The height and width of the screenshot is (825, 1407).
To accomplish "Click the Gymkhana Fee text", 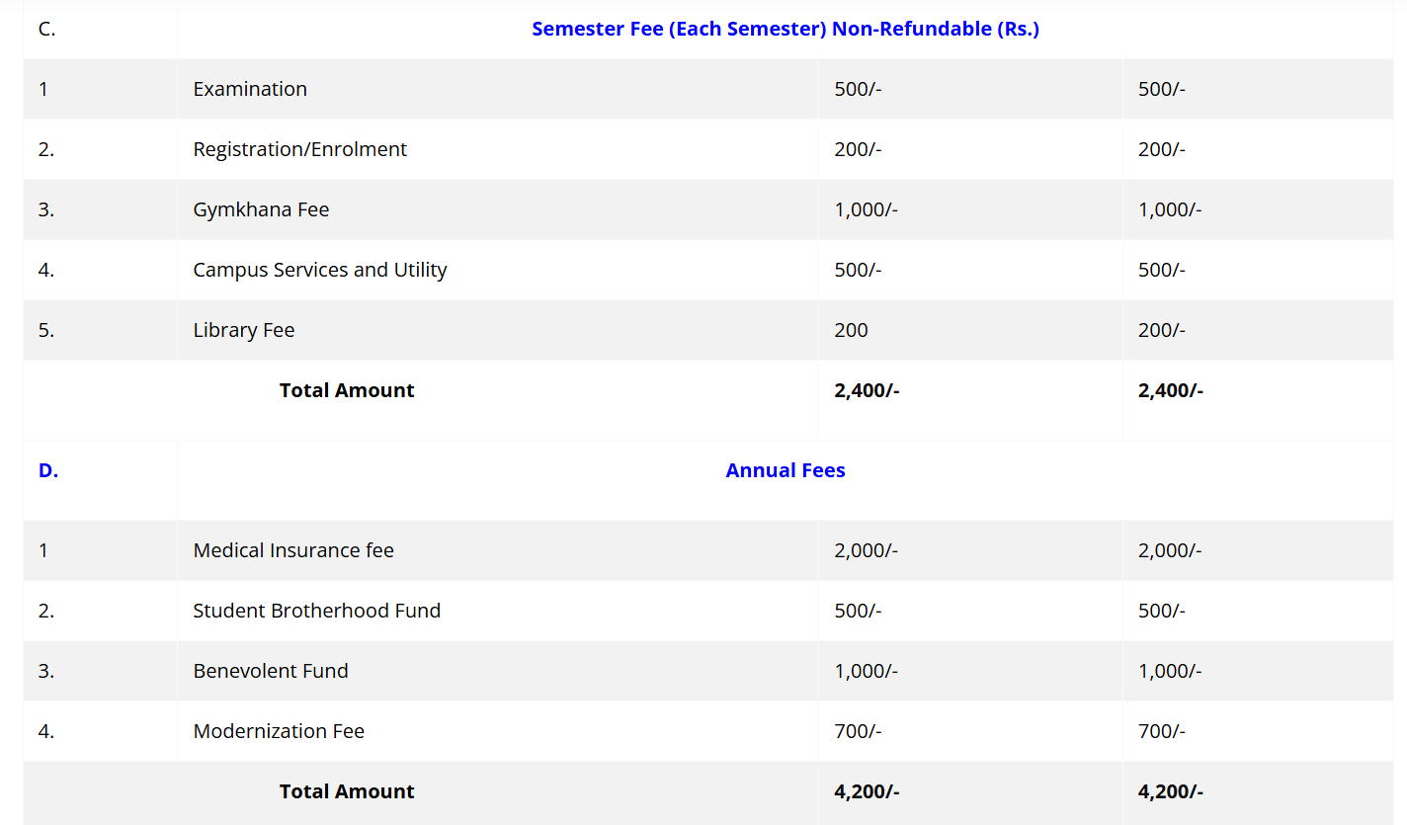I will pyautogui.click(x=261, y=209).
